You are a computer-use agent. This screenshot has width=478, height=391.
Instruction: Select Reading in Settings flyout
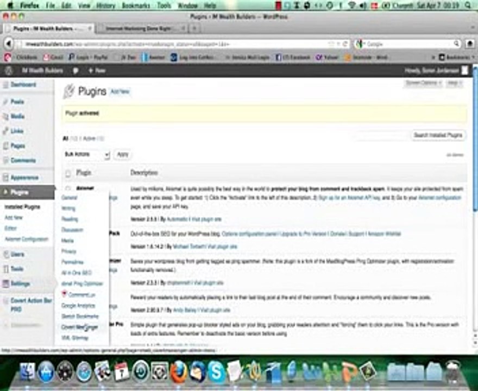pos(70,219)
